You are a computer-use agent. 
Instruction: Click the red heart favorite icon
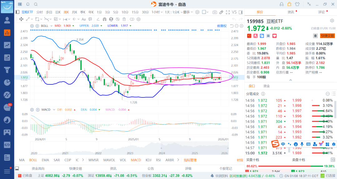point(275,36)
